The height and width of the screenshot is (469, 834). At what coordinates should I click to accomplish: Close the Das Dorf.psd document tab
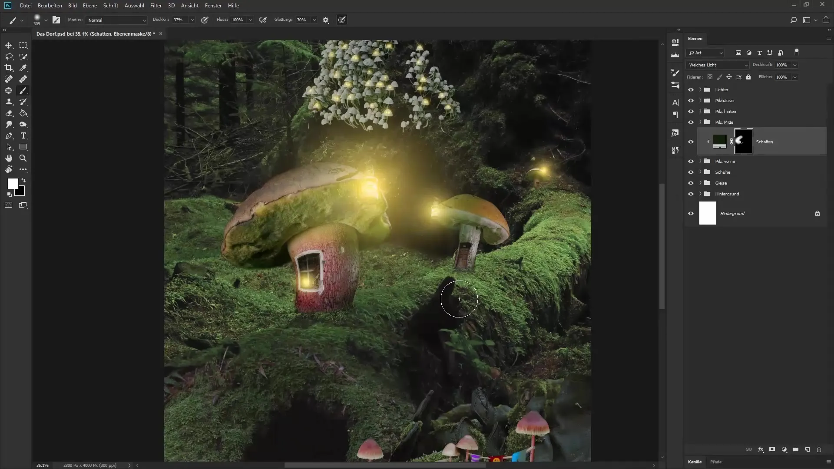pyautogui.click(x=161, y=33)
